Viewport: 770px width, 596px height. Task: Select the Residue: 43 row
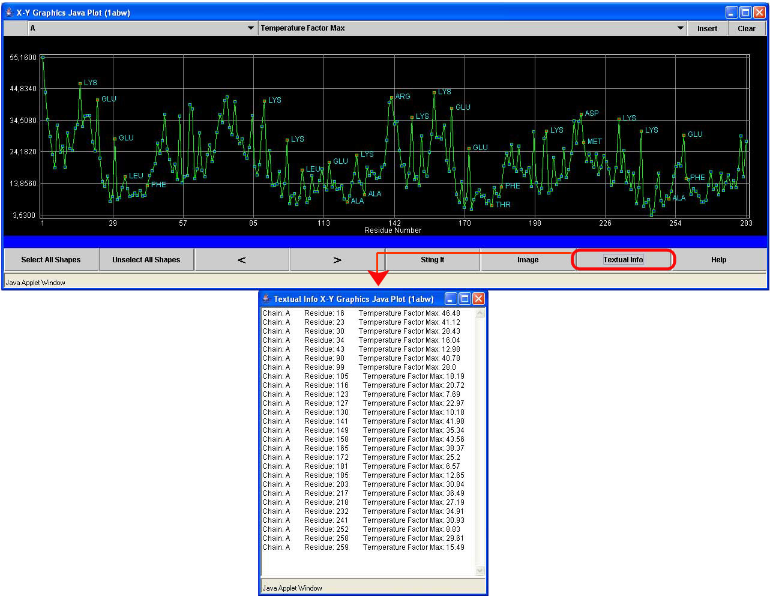(x=361, y=349)
